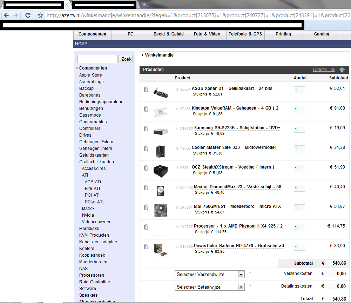Open the Selecteer Betaalwijze dropdown
This screenshot has width=351, height=303.
pos(210,287)
